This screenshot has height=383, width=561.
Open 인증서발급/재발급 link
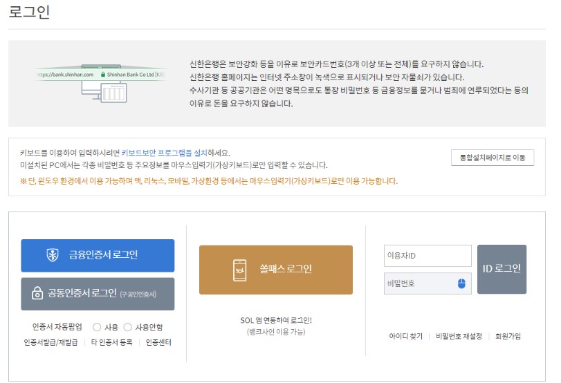point(50,342)
